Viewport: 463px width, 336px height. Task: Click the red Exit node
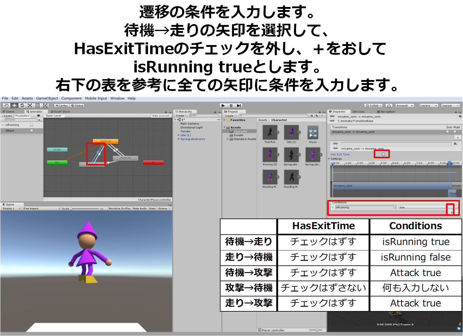tap(153, 162)
